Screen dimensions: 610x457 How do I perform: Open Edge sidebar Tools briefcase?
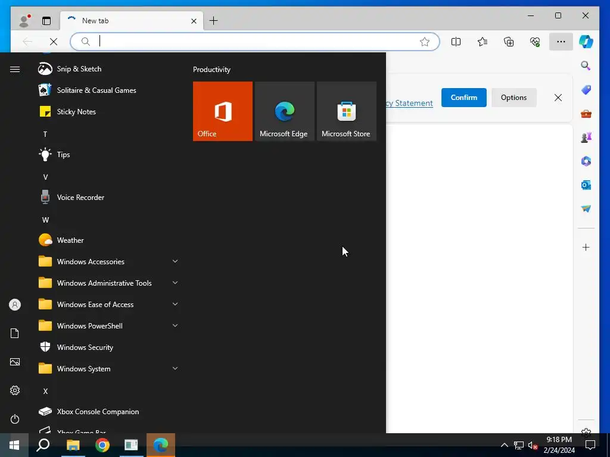coord(586,114)
